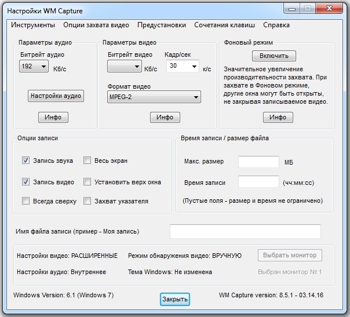Uncheck the Запись видео checkbox
This screenshot has width=350, height=317.
click(25, 182)
